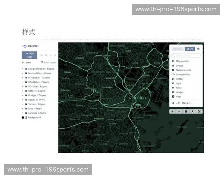Click the Roads 11 layers label

[37, 100]
